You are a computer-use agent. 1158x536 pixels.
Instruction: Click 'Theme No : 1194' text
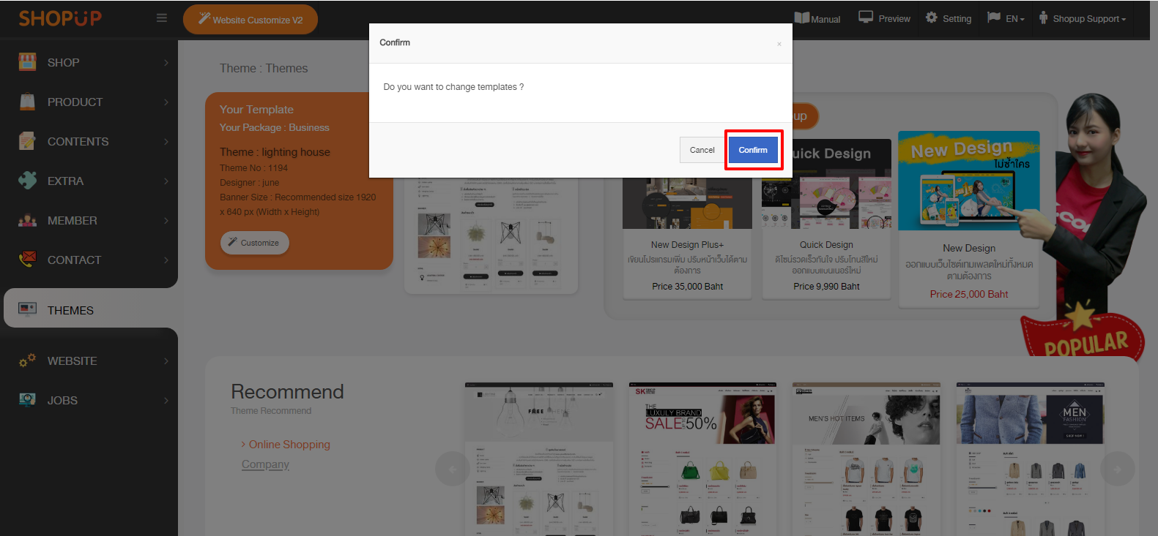tap(253, 168)
